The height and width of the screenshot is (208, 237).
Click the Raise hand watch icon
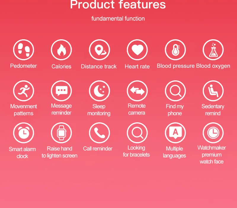61,133
